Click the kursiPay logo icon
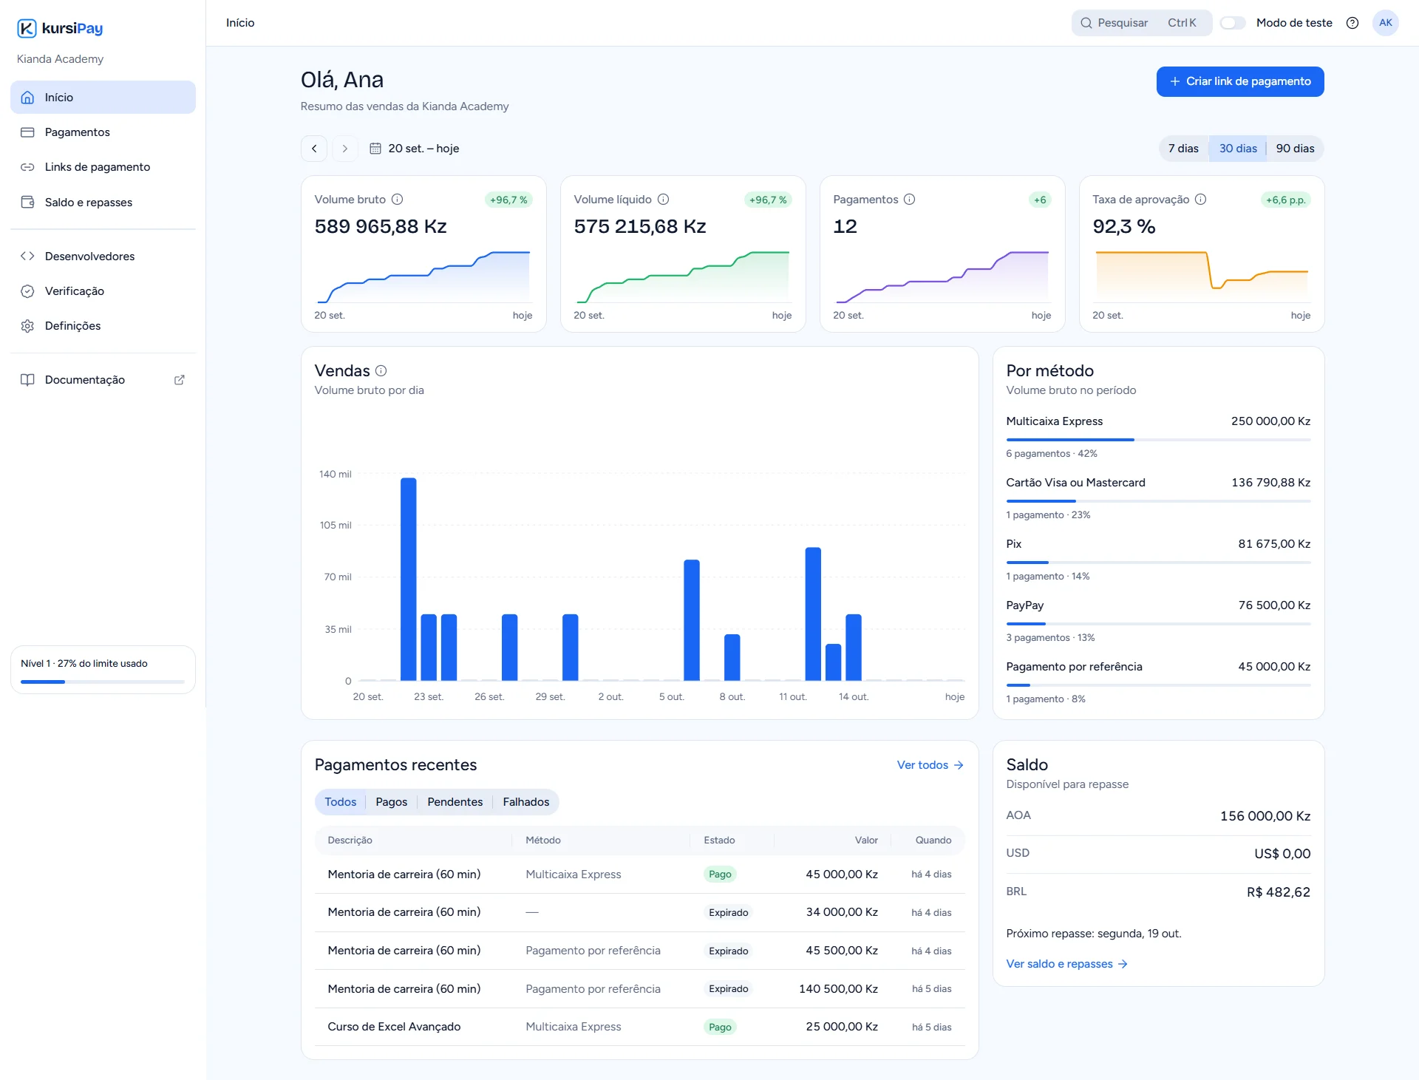Viewport: 1419px width, 1080px height. point(27,28)
